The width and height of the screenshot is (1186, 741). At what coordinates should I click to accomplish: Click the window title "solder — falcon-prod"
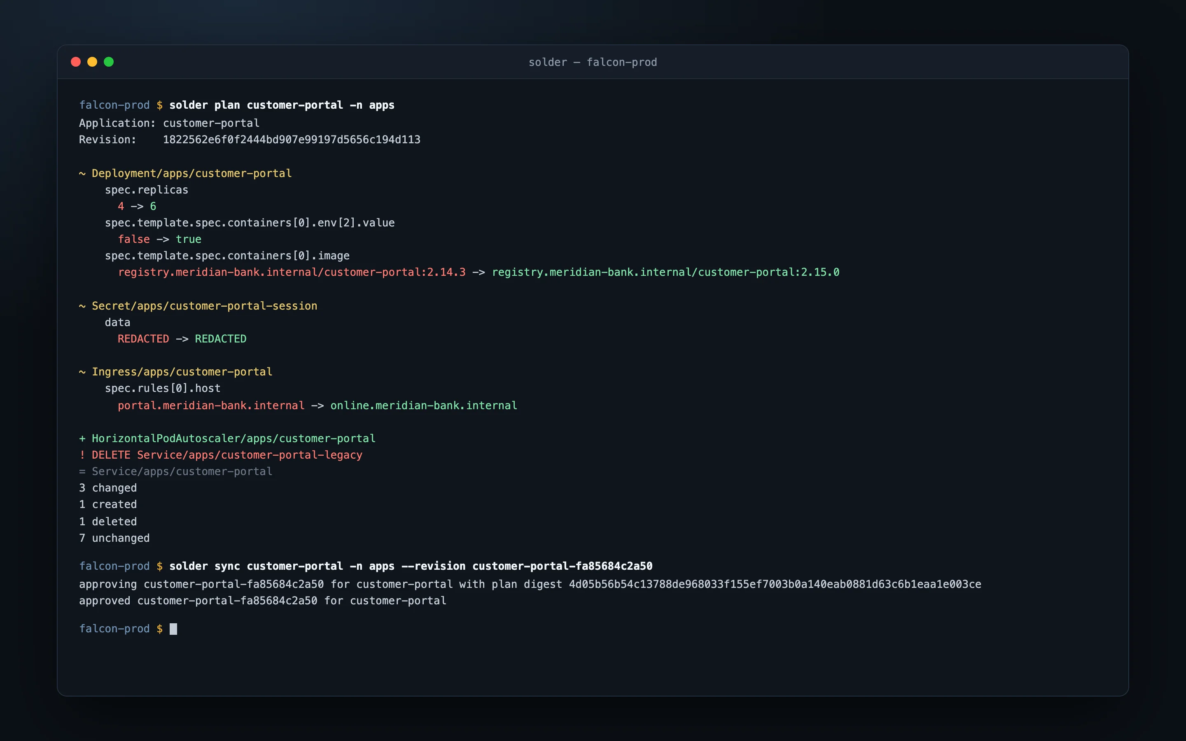point(593,62)
